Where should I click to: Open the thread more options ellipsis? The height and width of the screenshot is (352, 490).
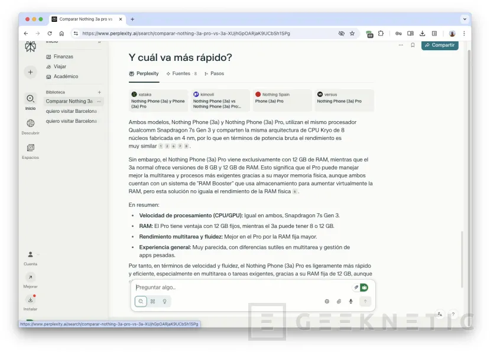point(401,45)
